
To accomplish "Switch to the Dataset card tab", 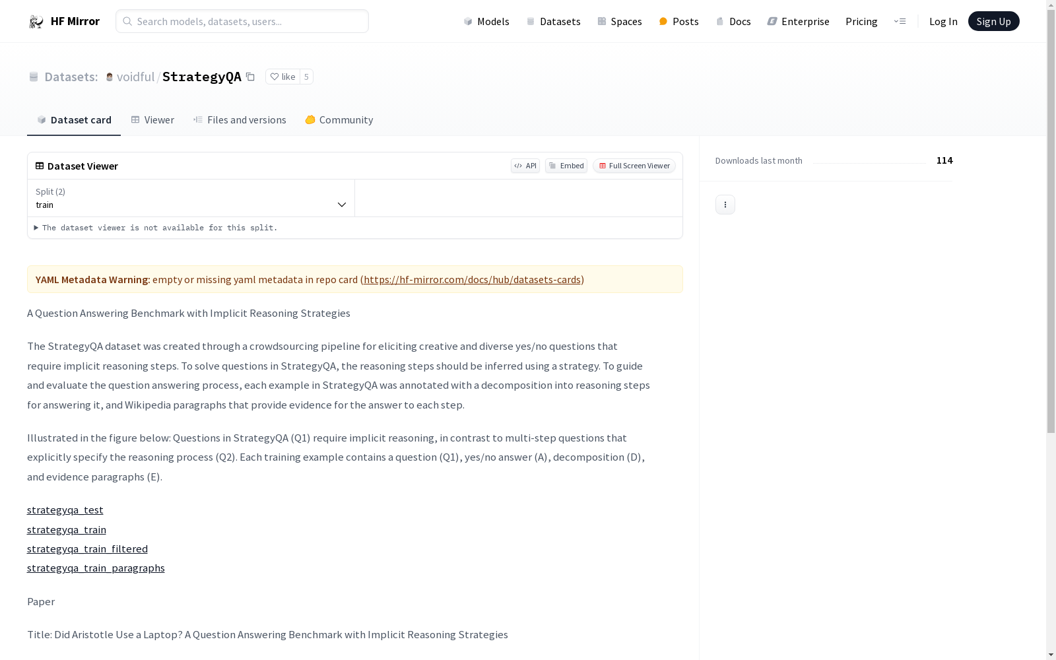I will (x=74, y=119).
